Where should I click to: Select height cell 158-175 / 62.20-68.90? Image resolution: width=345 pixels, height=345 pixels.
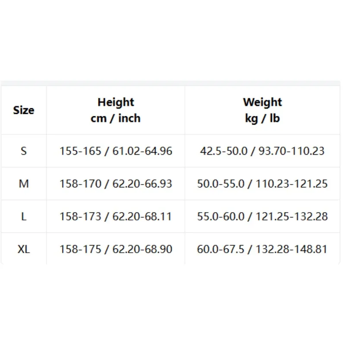pyautogui.click(x=116, y=249)
